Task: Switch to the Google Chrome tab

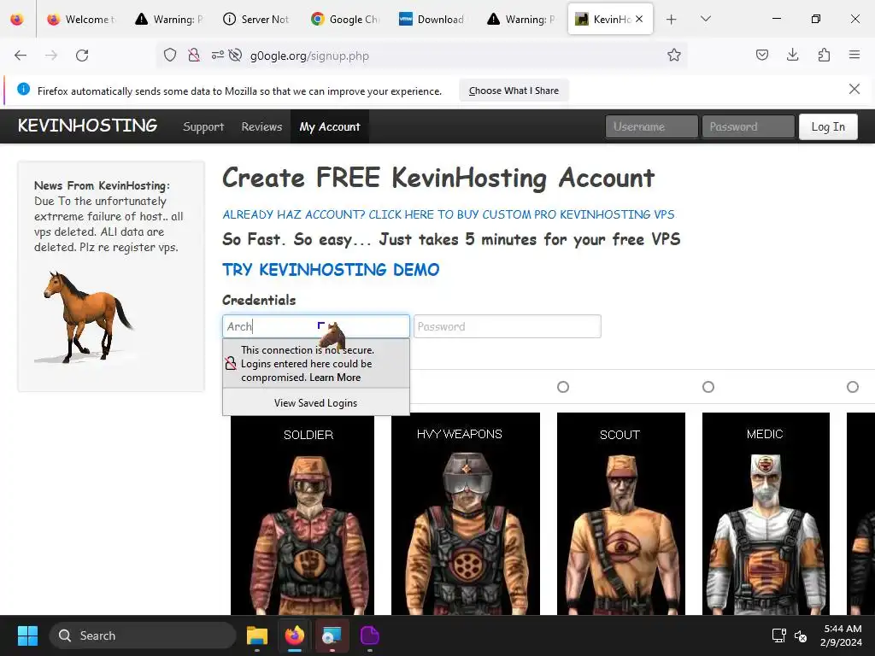Action: (x=345, y=19)
